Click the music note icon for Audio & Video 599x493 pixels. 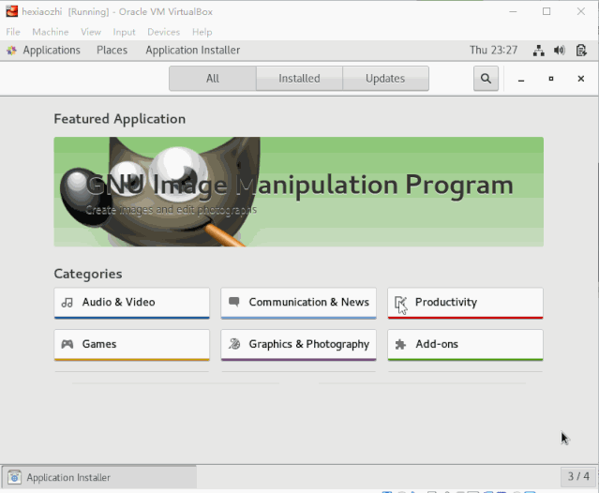click(67, 303)
